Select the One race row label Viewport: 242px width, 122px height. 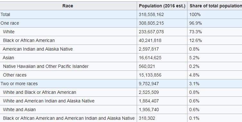coord(10,23)
